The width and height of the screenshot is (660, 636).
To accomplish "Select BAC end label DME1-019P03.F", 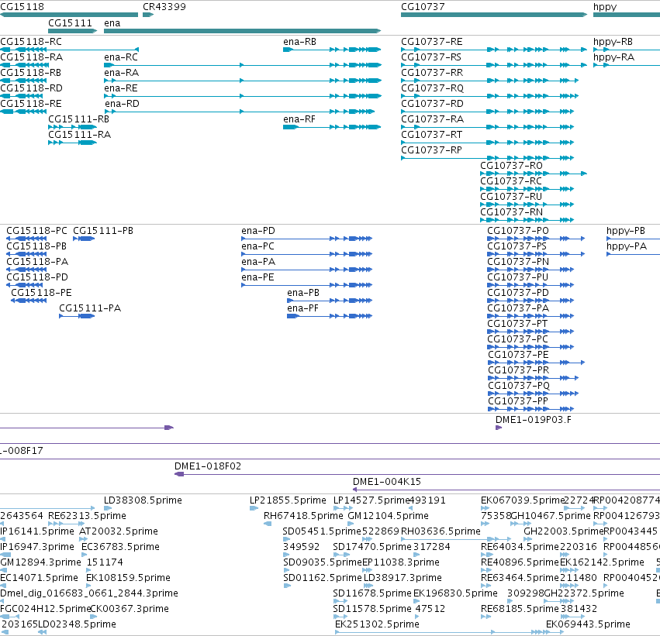I will pyautogui.click(x=534, y=420).
